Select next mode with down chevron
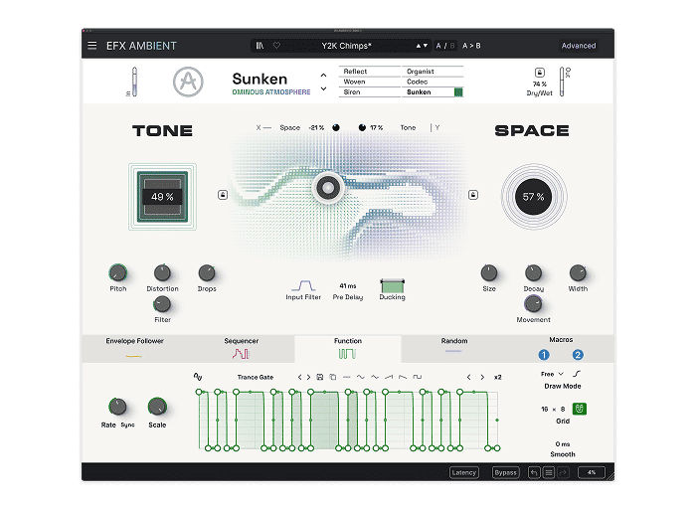 click(x=323, y=88)
